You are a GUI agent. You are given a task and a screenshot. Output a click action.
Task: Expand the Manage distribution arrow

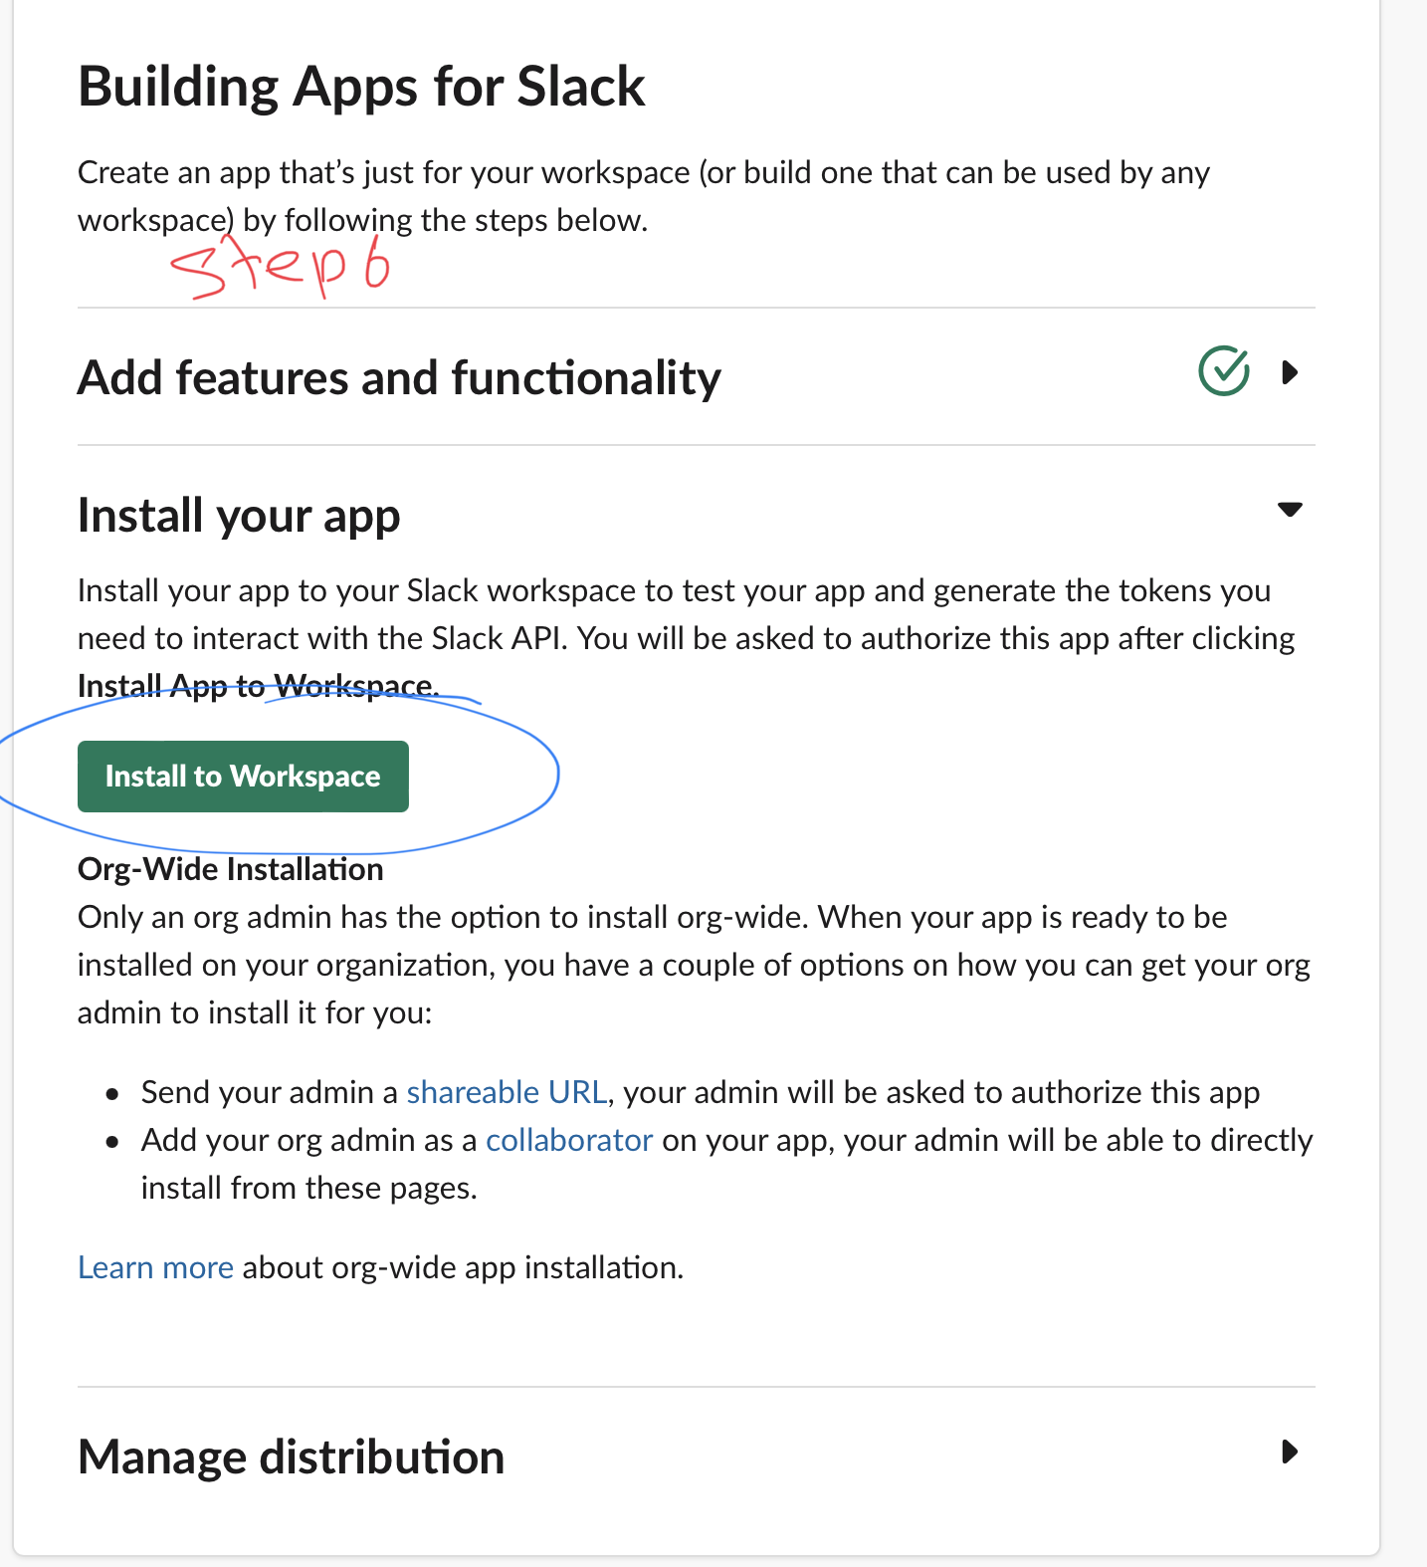[1290, 1452]
